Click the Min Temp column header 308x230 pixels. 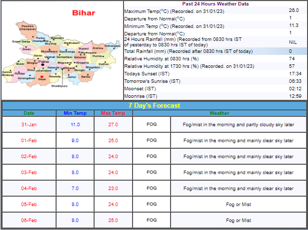point(75,113)
